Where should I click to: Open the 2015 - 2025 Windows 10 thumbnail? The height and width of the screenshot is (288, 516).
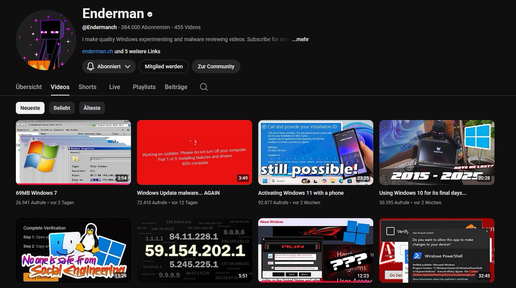(437, 152)
